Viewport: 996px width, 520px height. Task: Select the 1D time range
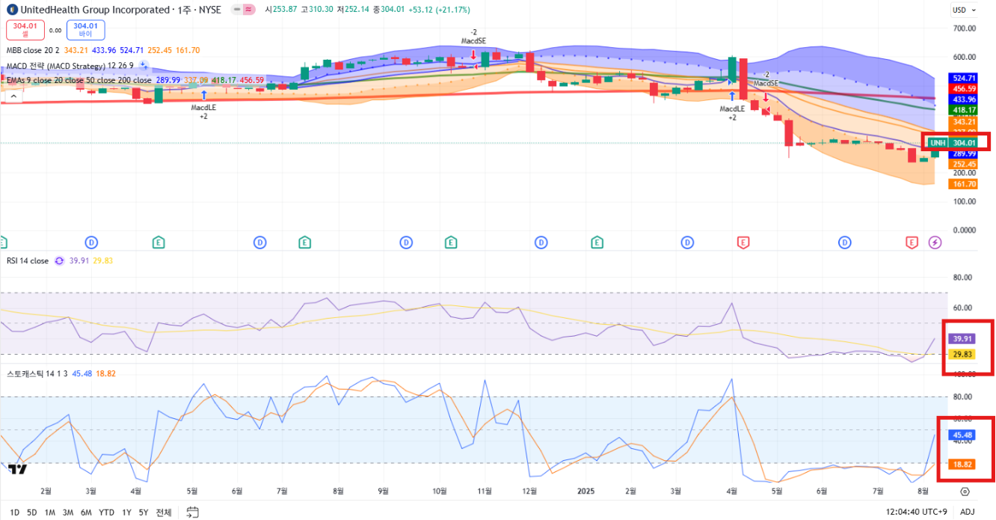tap(14, 513)
